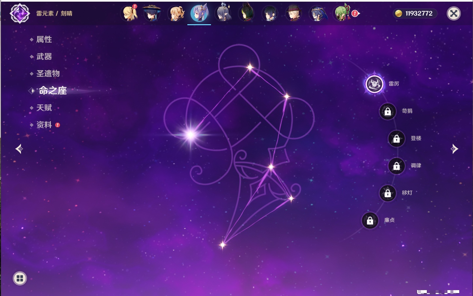This screenshot has width=473, height=296.
Task: Open the locked 登楼 constellation node
Action: (396, 139)
